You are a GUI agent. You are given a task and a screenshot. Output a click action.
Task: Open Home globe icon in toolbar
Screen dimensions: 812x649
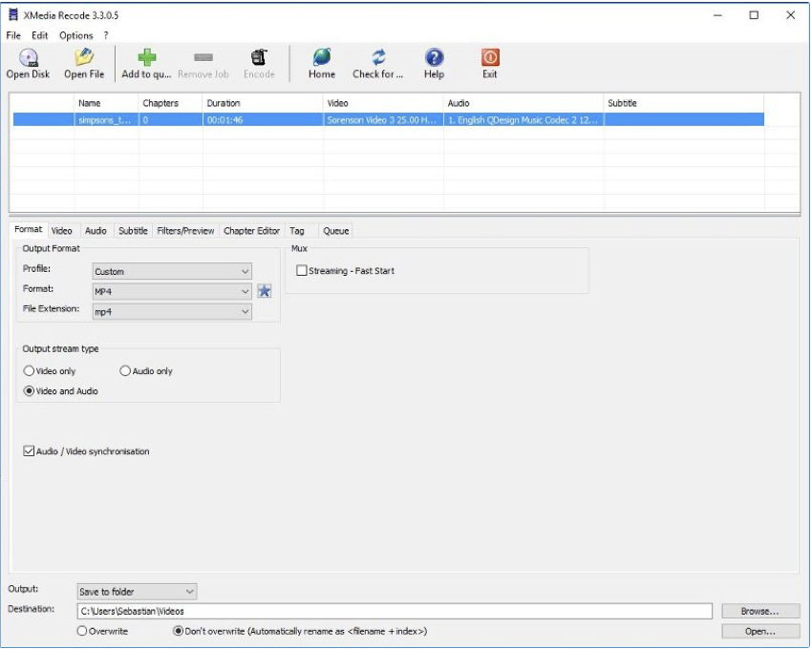coord(322,57)
